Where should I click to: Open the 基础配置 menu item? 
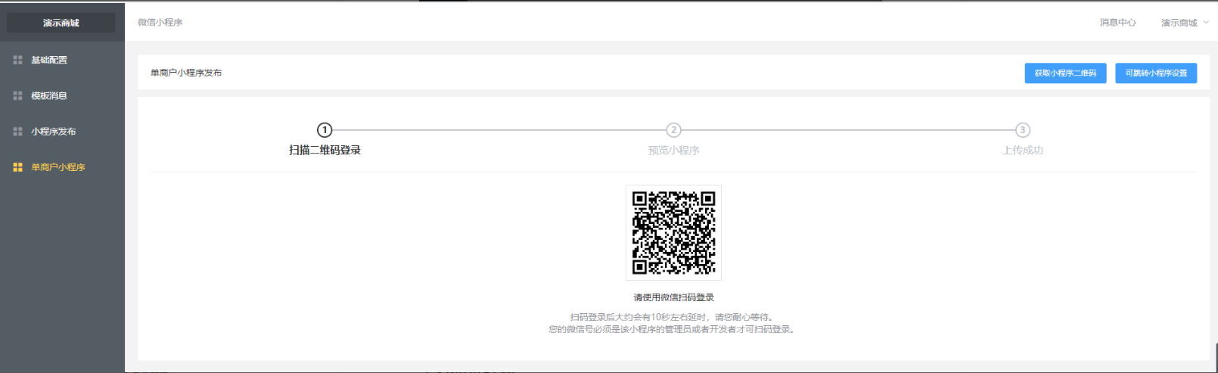click(62, 60)
